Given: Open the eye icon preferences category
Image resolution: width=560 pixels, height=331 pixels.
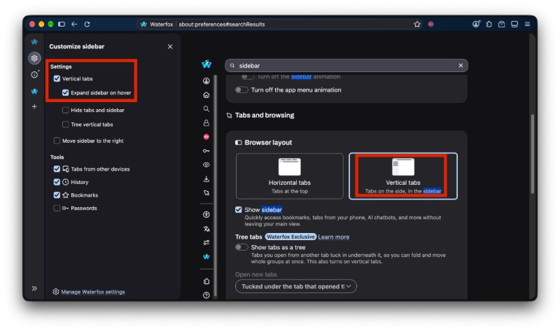Looking at the screenshot, I should point(206,165).
